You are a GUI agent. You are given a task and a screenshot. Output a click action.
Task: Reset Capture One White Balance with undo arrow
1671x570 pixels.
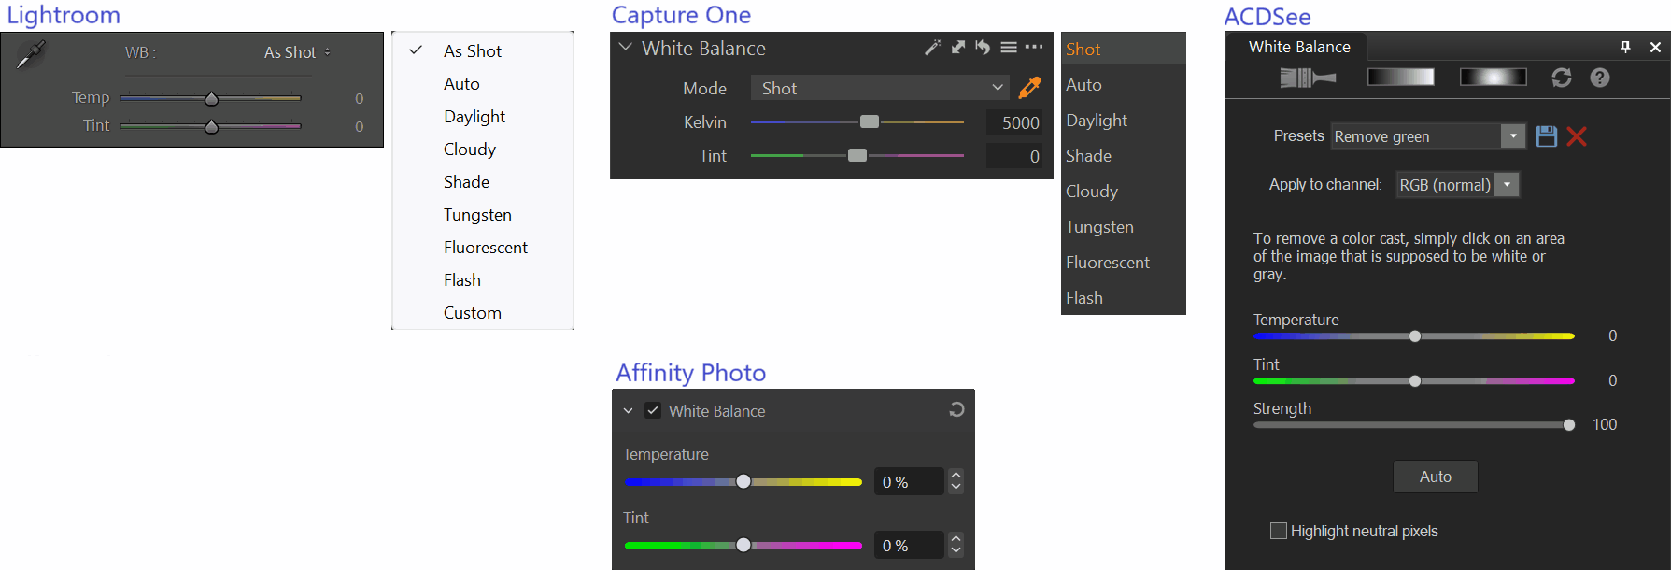click(x=983, y=48)
